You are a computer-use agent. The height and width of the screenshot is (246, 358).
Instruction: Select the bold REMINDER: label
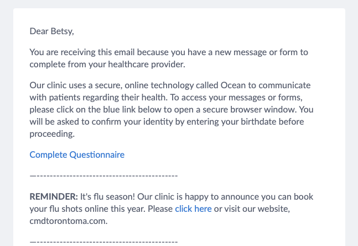[54, 196]
